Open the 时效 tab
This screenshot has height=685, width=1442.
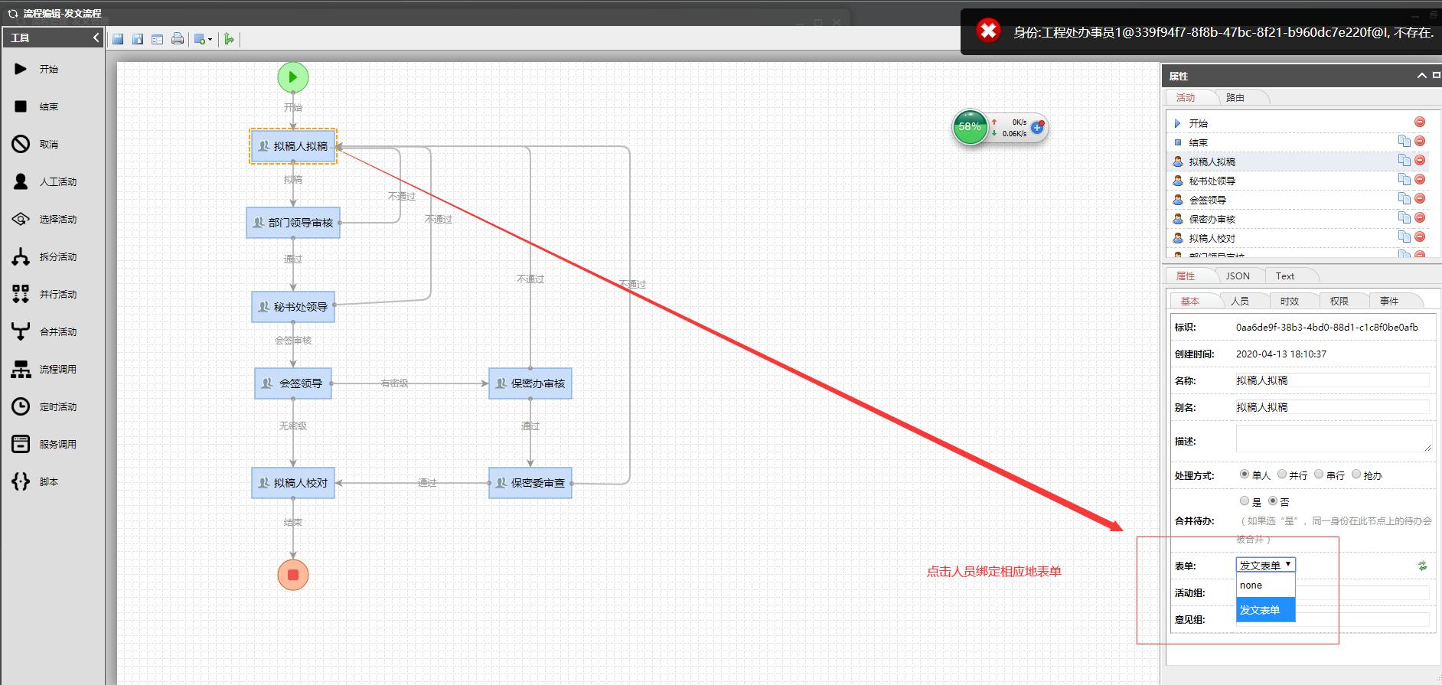click(x=1290, y=301)
